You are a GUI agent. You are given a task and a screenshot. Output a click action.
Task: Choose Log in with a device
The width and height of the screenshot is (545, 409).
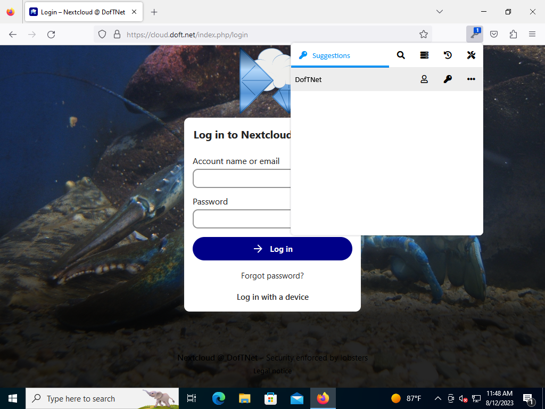pyautogui.click(x=272, y=297)
